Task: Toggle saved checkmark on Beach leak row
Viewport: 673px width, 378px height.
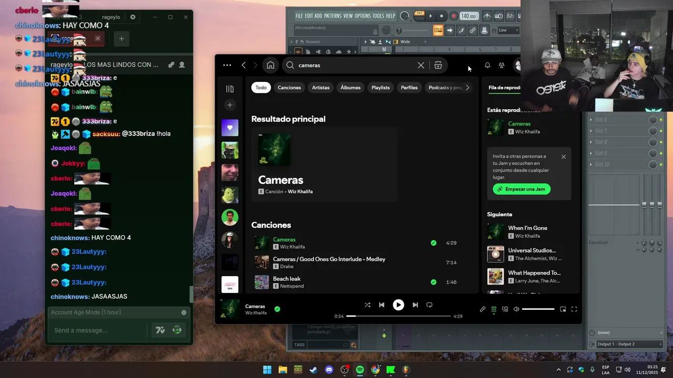Action: coord(433,282)
